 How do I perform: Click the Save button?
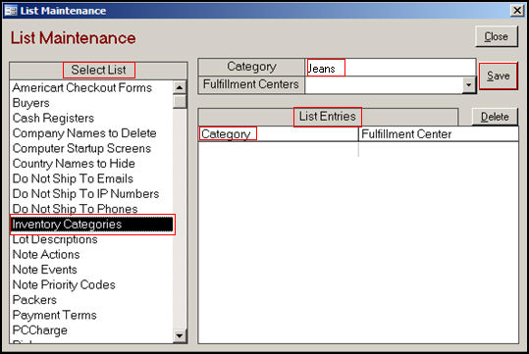tap(499, 76)
